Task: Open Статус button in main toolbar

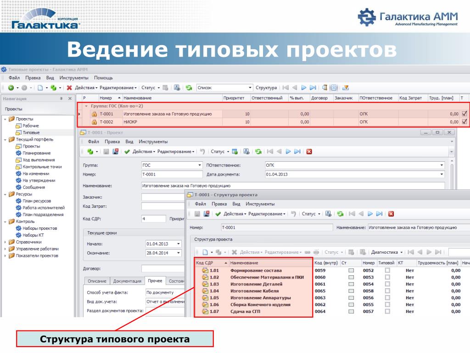Action: pos(151,88)
